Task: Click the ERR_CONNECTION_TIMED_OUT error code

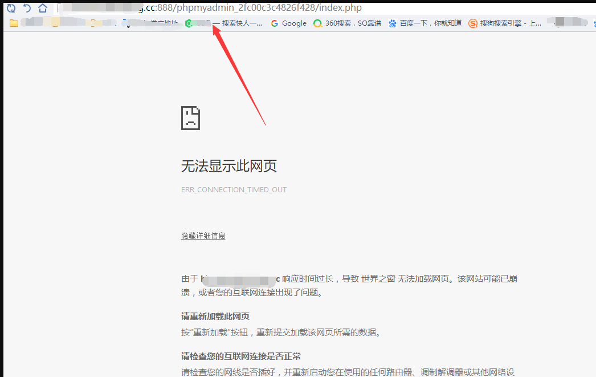Action: click(x=234, y=189)
